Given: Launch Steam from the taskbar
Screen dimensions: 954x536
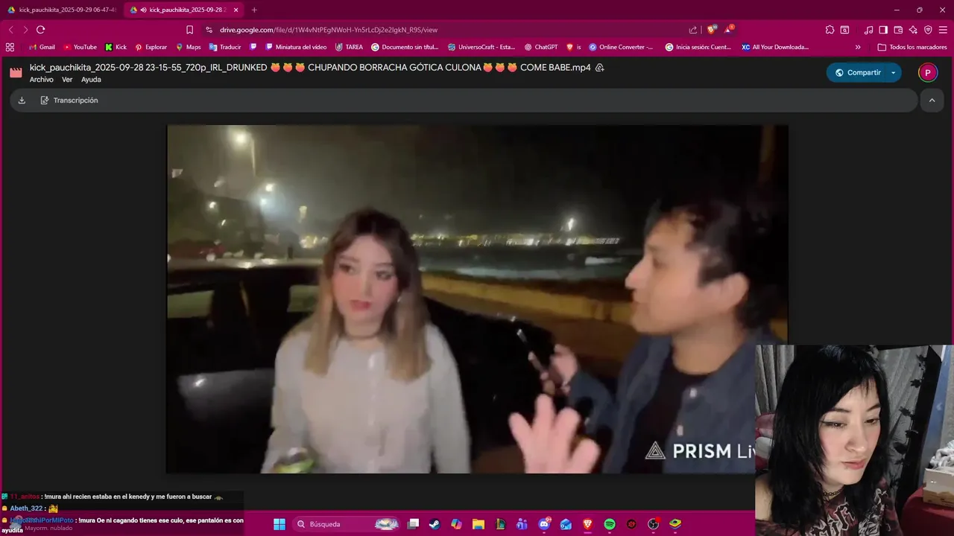Looking at the screenshot, I should pyautogui.click(x=435, y=524).
